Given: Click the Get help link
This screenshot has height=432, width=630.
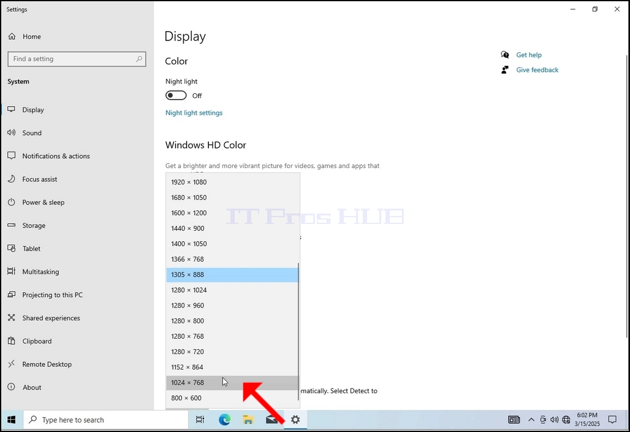Looking at the screenshot, I should pos(529,55).
